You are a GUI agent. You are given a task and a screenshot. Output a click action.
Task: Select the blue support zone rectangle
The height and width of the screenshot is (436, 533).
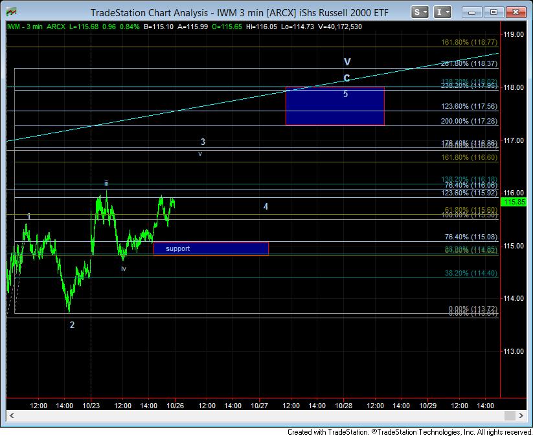pyautogui.click(x=211, y=248)
